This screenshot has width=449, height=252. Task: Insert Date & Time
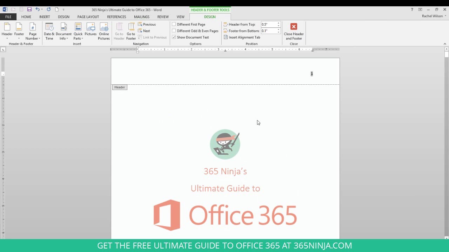[x=49, y=31]
